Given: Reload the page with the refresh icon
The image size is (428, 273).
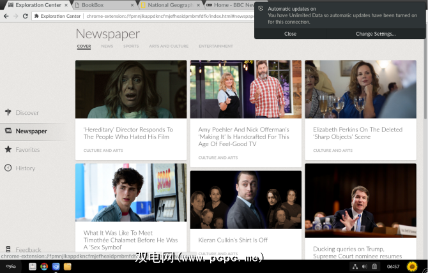Looking at the screenshot, I should tap(25, 15).
